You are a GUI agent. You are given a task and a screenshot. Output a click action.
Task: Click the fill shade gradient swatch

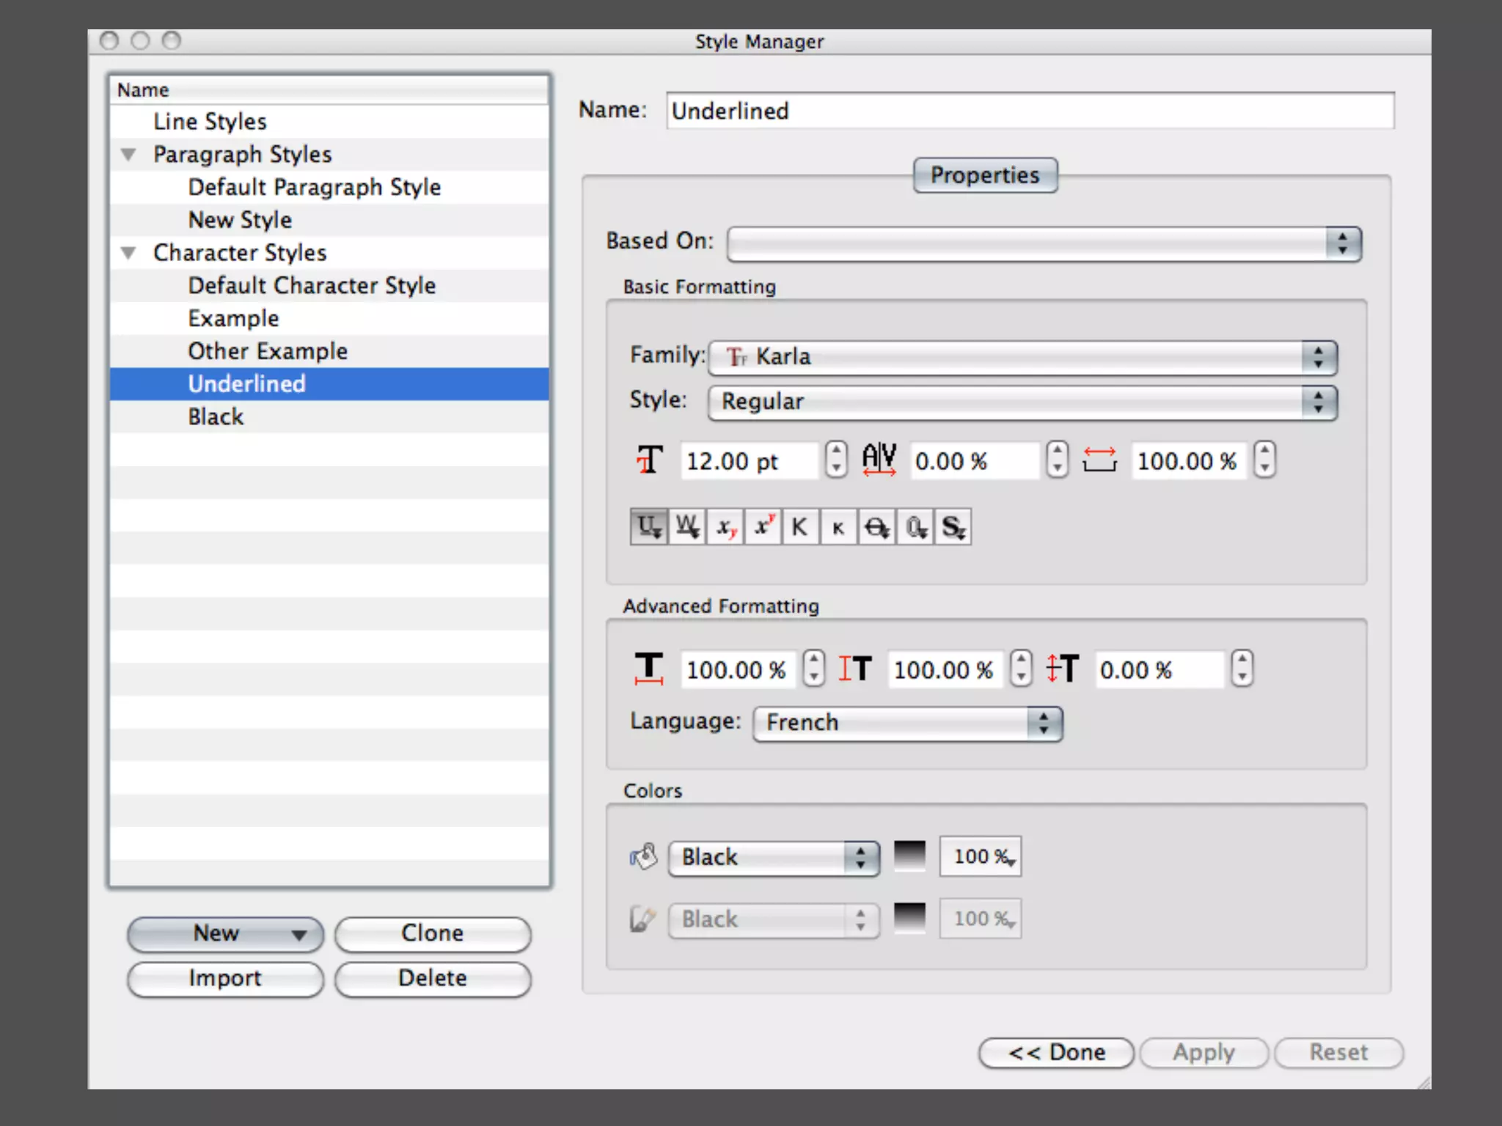coord(909,856)
